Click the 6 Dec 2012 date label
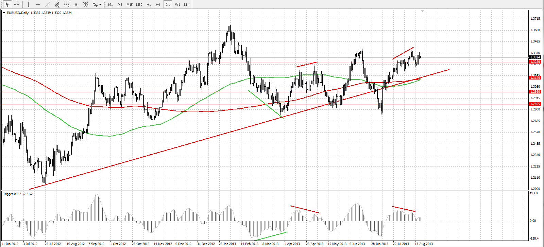Viewport: 544px width, 247px height. coord(184,244)
